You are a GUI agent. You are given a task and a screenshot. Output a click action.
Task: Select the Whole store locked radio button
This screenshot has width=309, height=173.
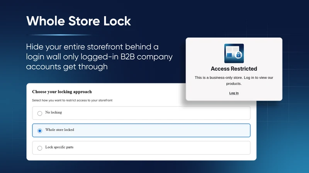[40, 131]
